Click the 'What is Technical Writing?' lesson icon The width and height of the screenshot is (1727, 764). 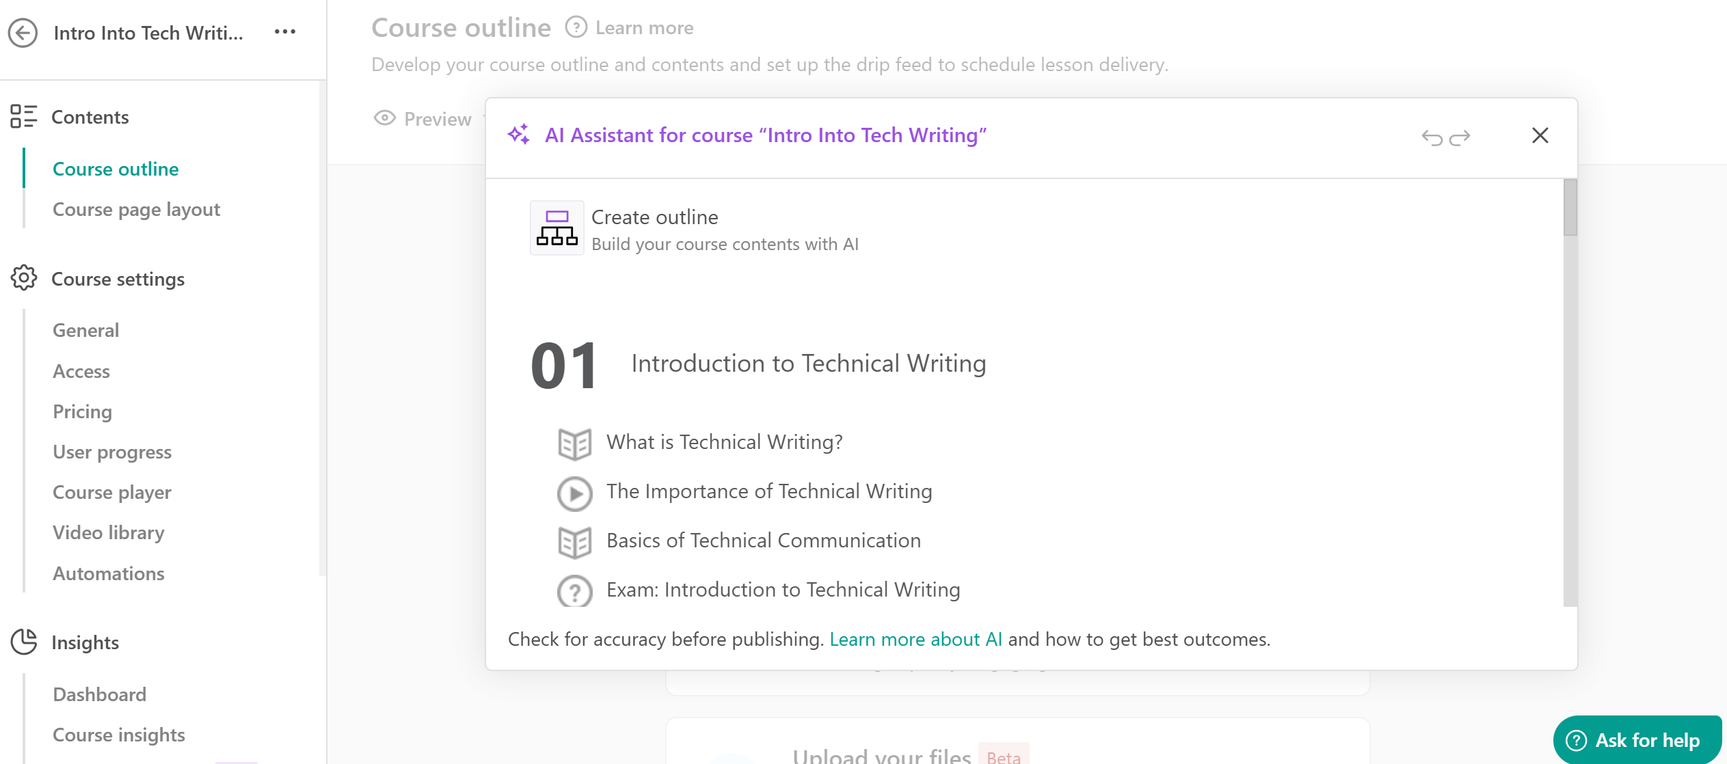(x=574, y=441)
